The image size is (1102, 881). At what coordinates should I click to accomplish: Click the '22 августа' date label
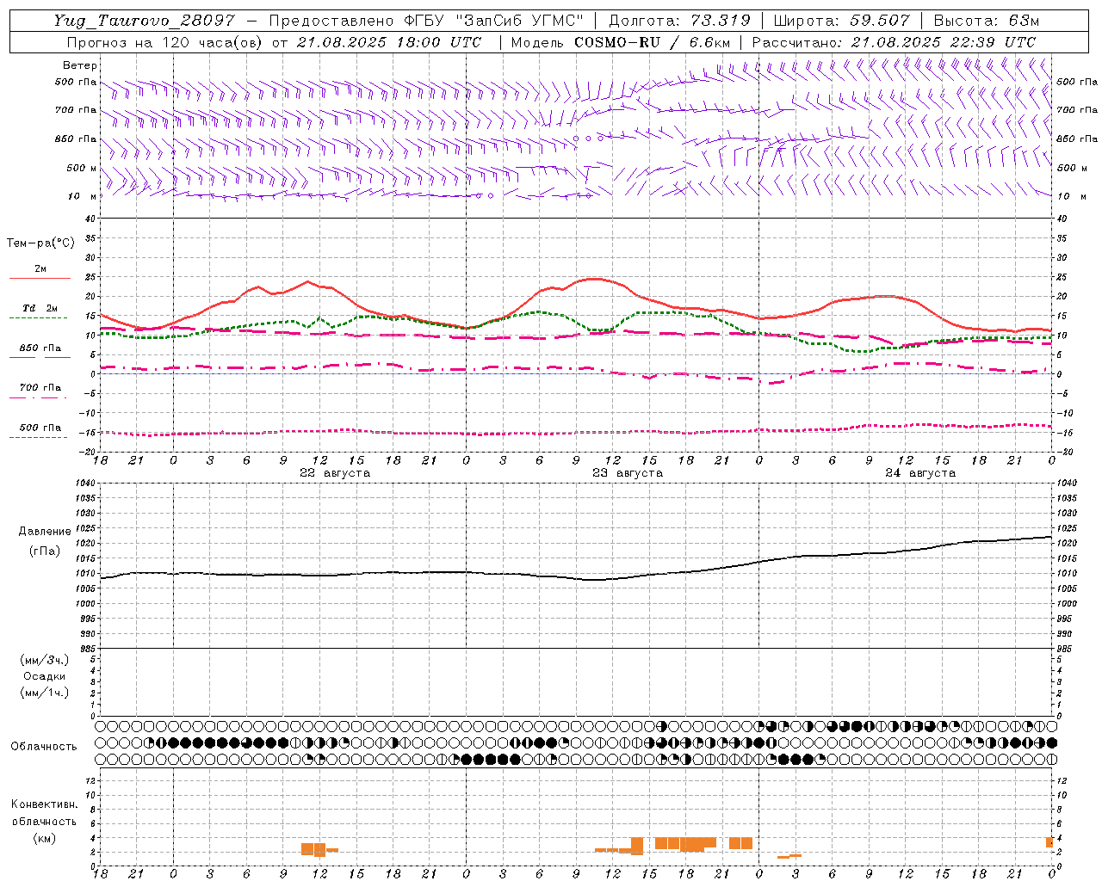pyautogui.click(x=335, y=473)
